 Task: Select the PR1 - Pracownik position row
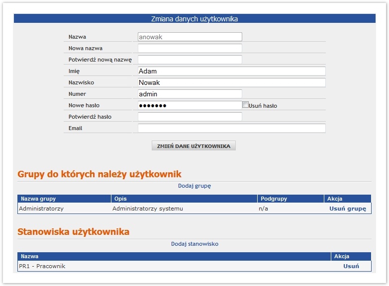pyautogui.click(x=42, y=266)
